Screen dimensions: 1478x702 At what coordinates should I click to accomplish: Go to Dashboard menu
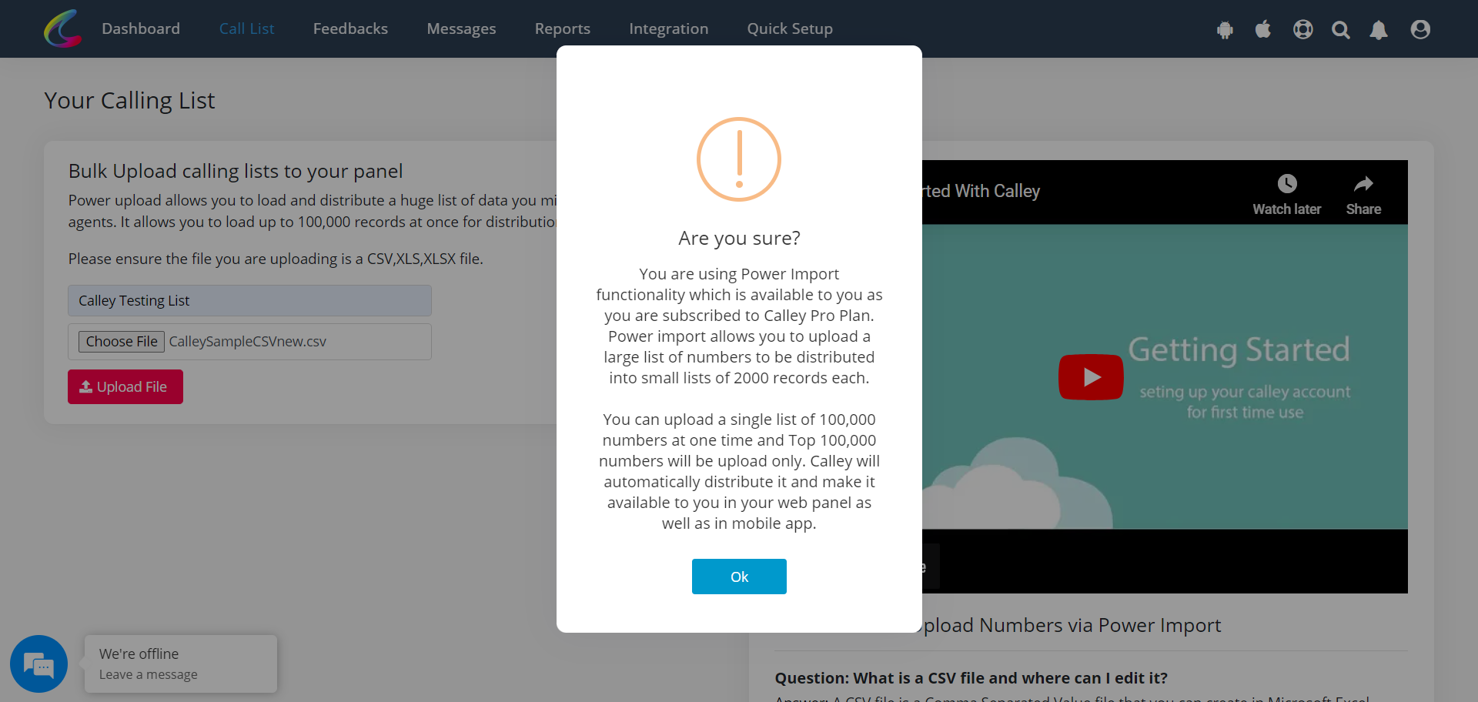(141, 28)
